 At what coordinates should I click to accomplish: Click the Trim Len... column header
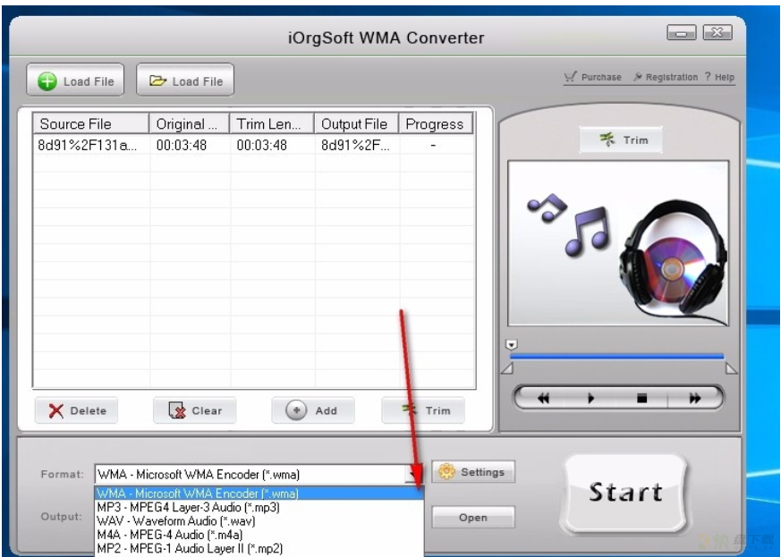click(272, 124)
